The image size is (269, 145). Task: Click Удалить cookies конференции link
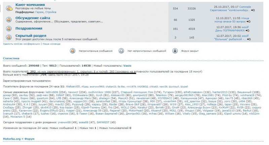[x=21, y=44]
